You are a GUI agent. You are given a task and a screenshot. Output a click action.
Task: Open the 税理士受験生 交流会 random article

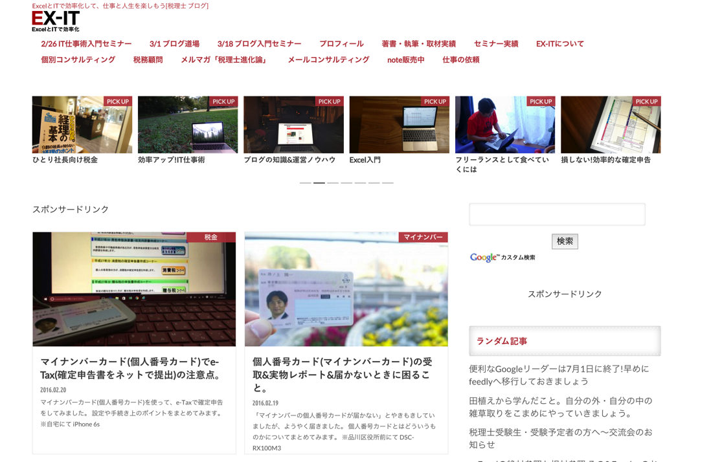(561, 439)
